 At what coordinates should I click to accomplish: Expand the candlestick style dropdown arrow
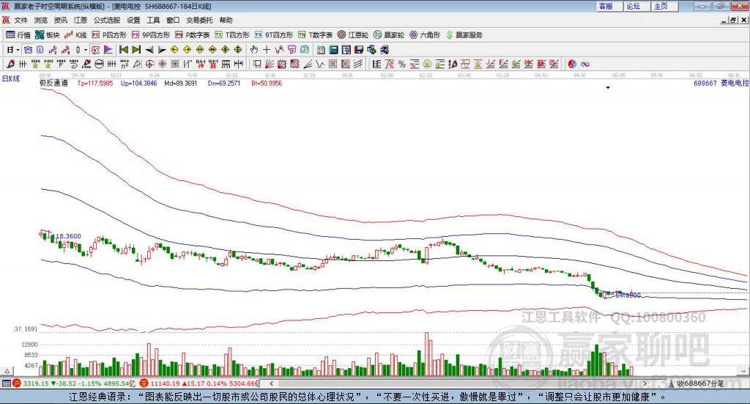pyautogui.click(x=85, y=50)
